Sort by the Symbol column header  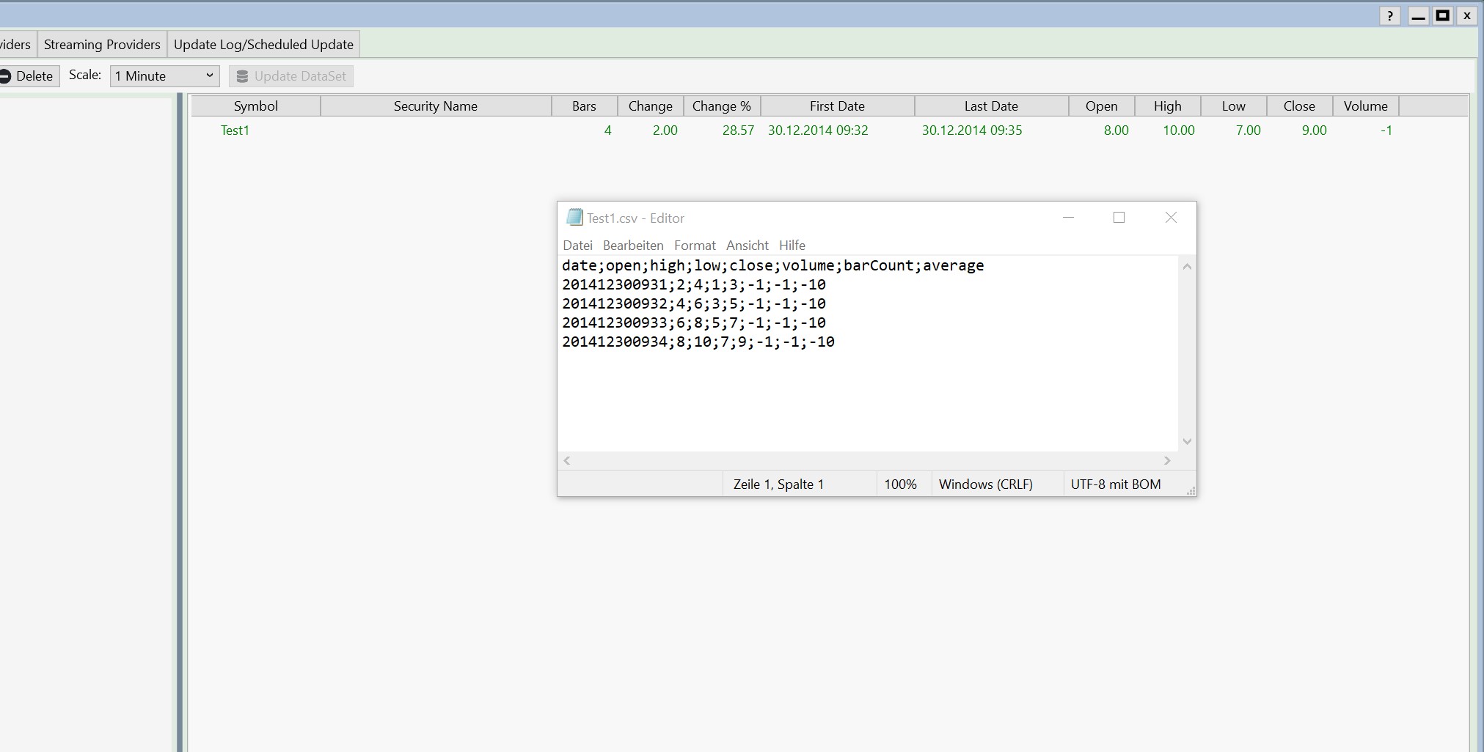[255, 106]
